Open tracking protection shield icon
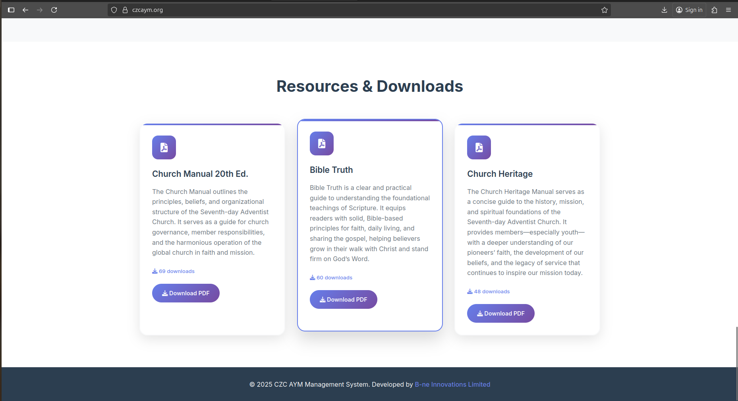The width and height of the screenshot is (738, 401). pyautogui.click(x=114, y=10)
